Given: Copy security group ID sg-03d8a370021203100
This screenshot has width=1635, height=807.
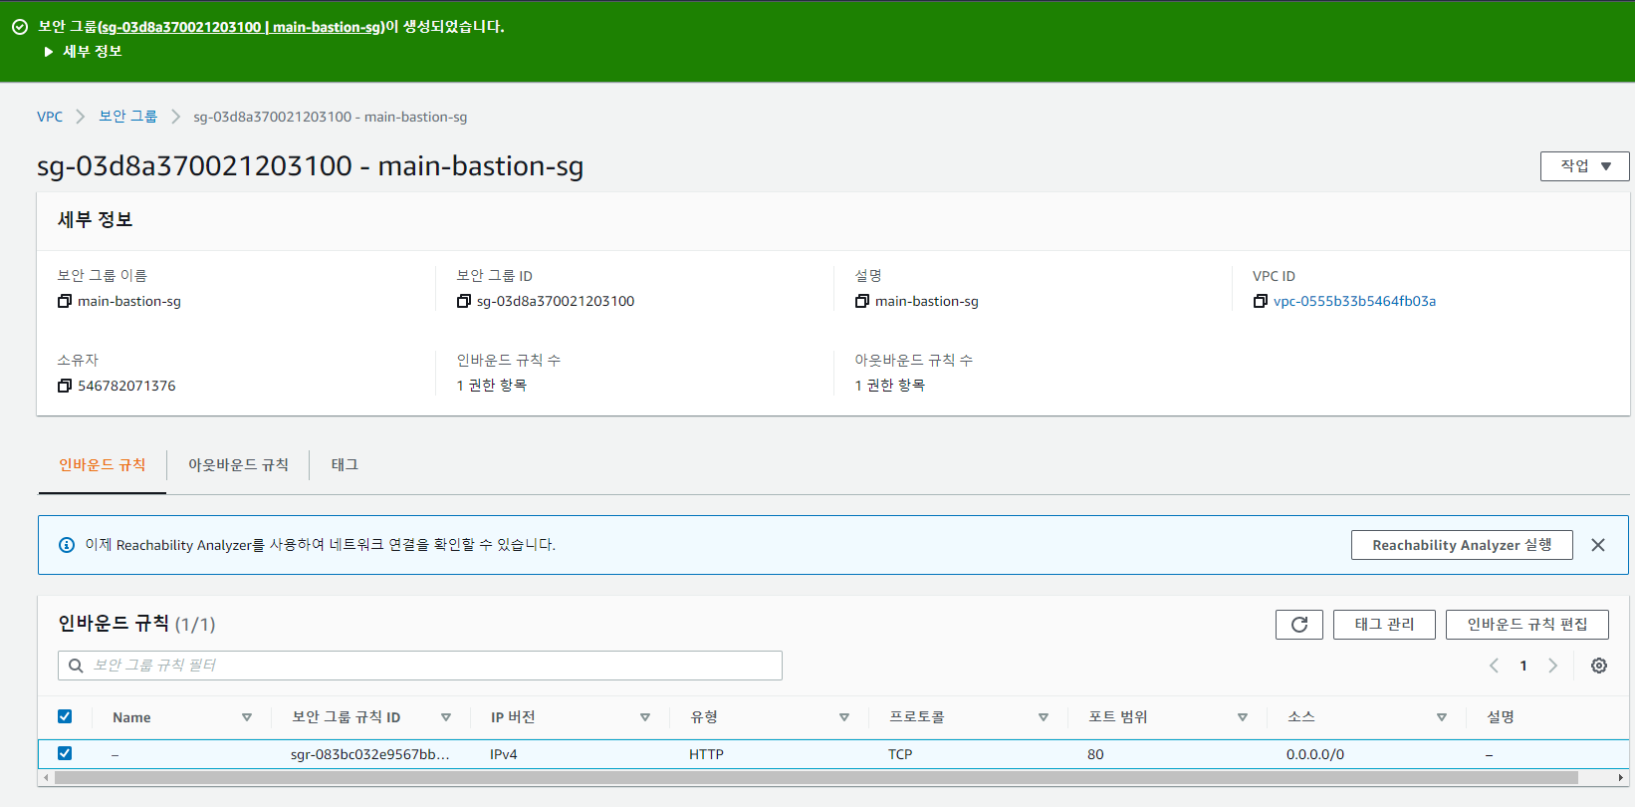Looking at the screenshot, I should coord(463,301).
